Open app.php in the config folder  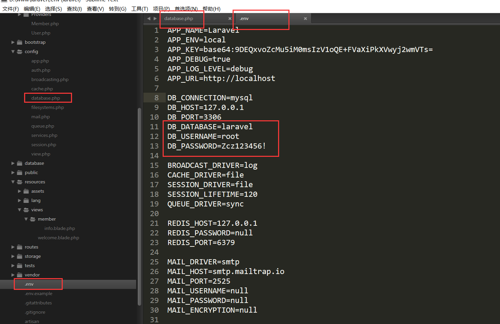[40, 61]
